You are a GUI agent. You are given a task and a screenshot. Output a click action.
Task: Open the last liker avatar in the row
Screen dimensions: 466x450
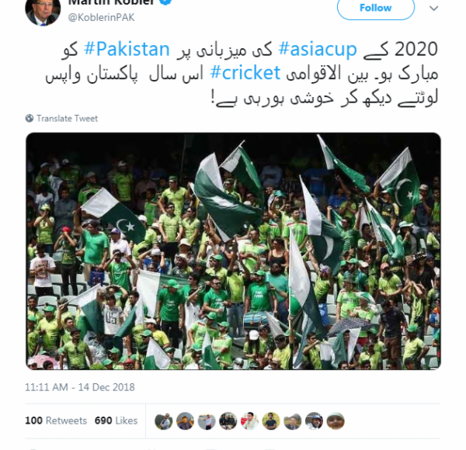click(x=336, y=421)
